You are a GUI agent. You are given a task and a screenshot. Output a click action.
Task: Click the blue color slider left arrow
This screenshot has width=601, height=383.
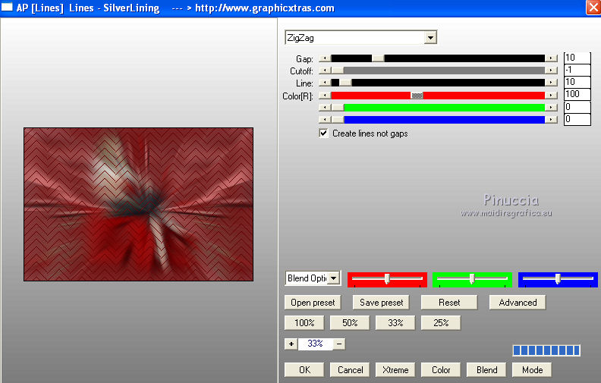[x=325, y=120]
